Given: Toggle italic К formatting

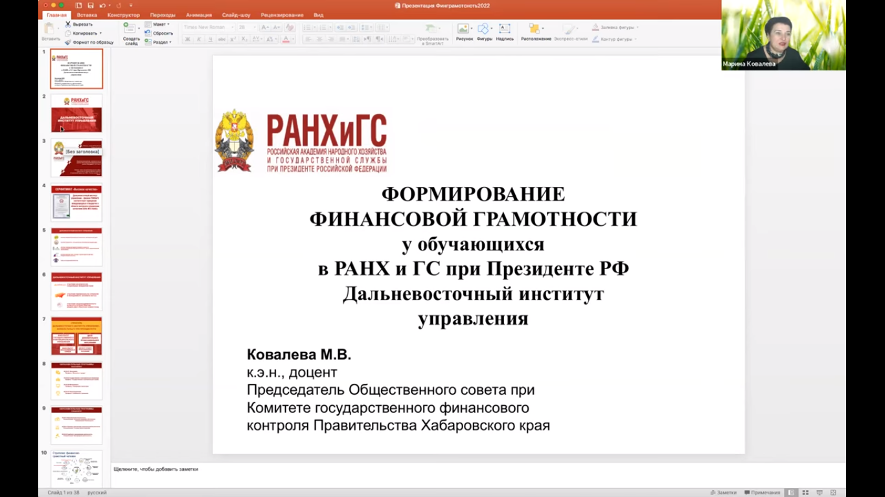Looking at the screenshot, I should (x=199, y=39).
